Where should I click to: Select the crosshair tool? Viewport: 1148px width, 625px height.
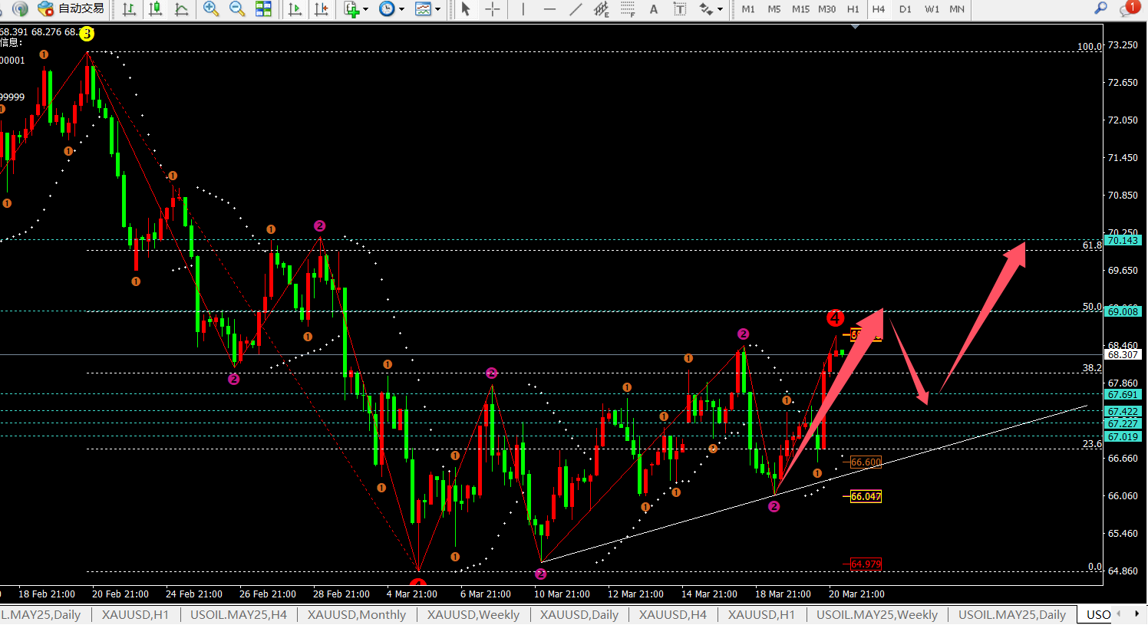click(x=493, y=9)
